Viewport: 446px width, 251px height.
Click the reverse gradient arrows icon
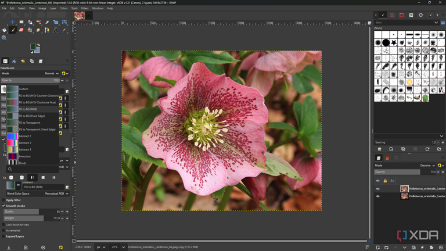[18, 185]
